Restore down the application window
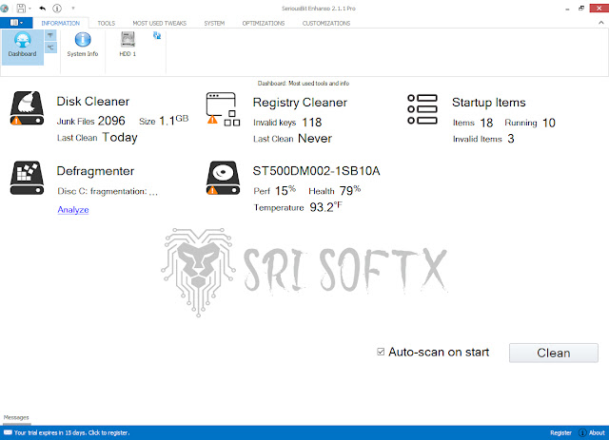Viewport: 609px width, 440px height. pos(581,9)
